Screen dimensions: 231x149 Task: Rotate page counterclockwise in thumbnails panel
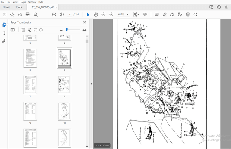pos(35,30)
